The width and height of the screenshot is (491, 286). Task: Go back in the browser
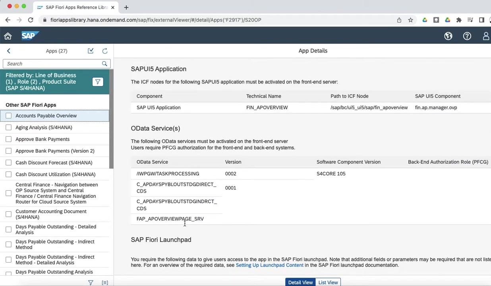8,20
